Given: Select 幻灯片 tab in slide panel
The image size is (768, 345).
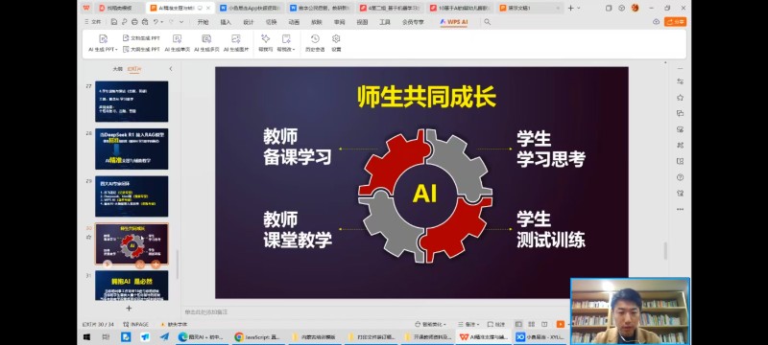Looking at the screenshot, I should pos(134,69).
